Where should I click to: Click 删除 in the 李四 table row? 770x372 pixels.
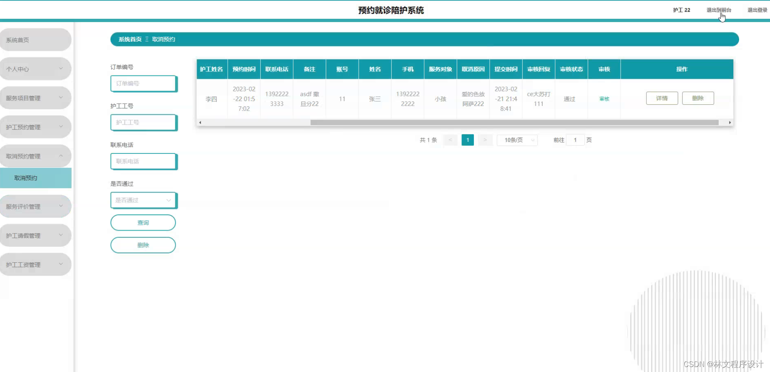(x=698, y=98)
